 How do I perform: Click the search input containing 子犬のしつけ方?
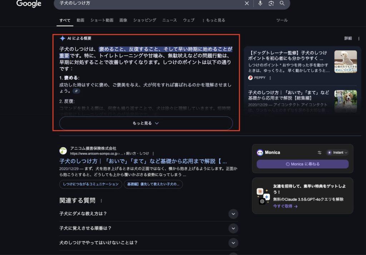(x=149, y=3)
